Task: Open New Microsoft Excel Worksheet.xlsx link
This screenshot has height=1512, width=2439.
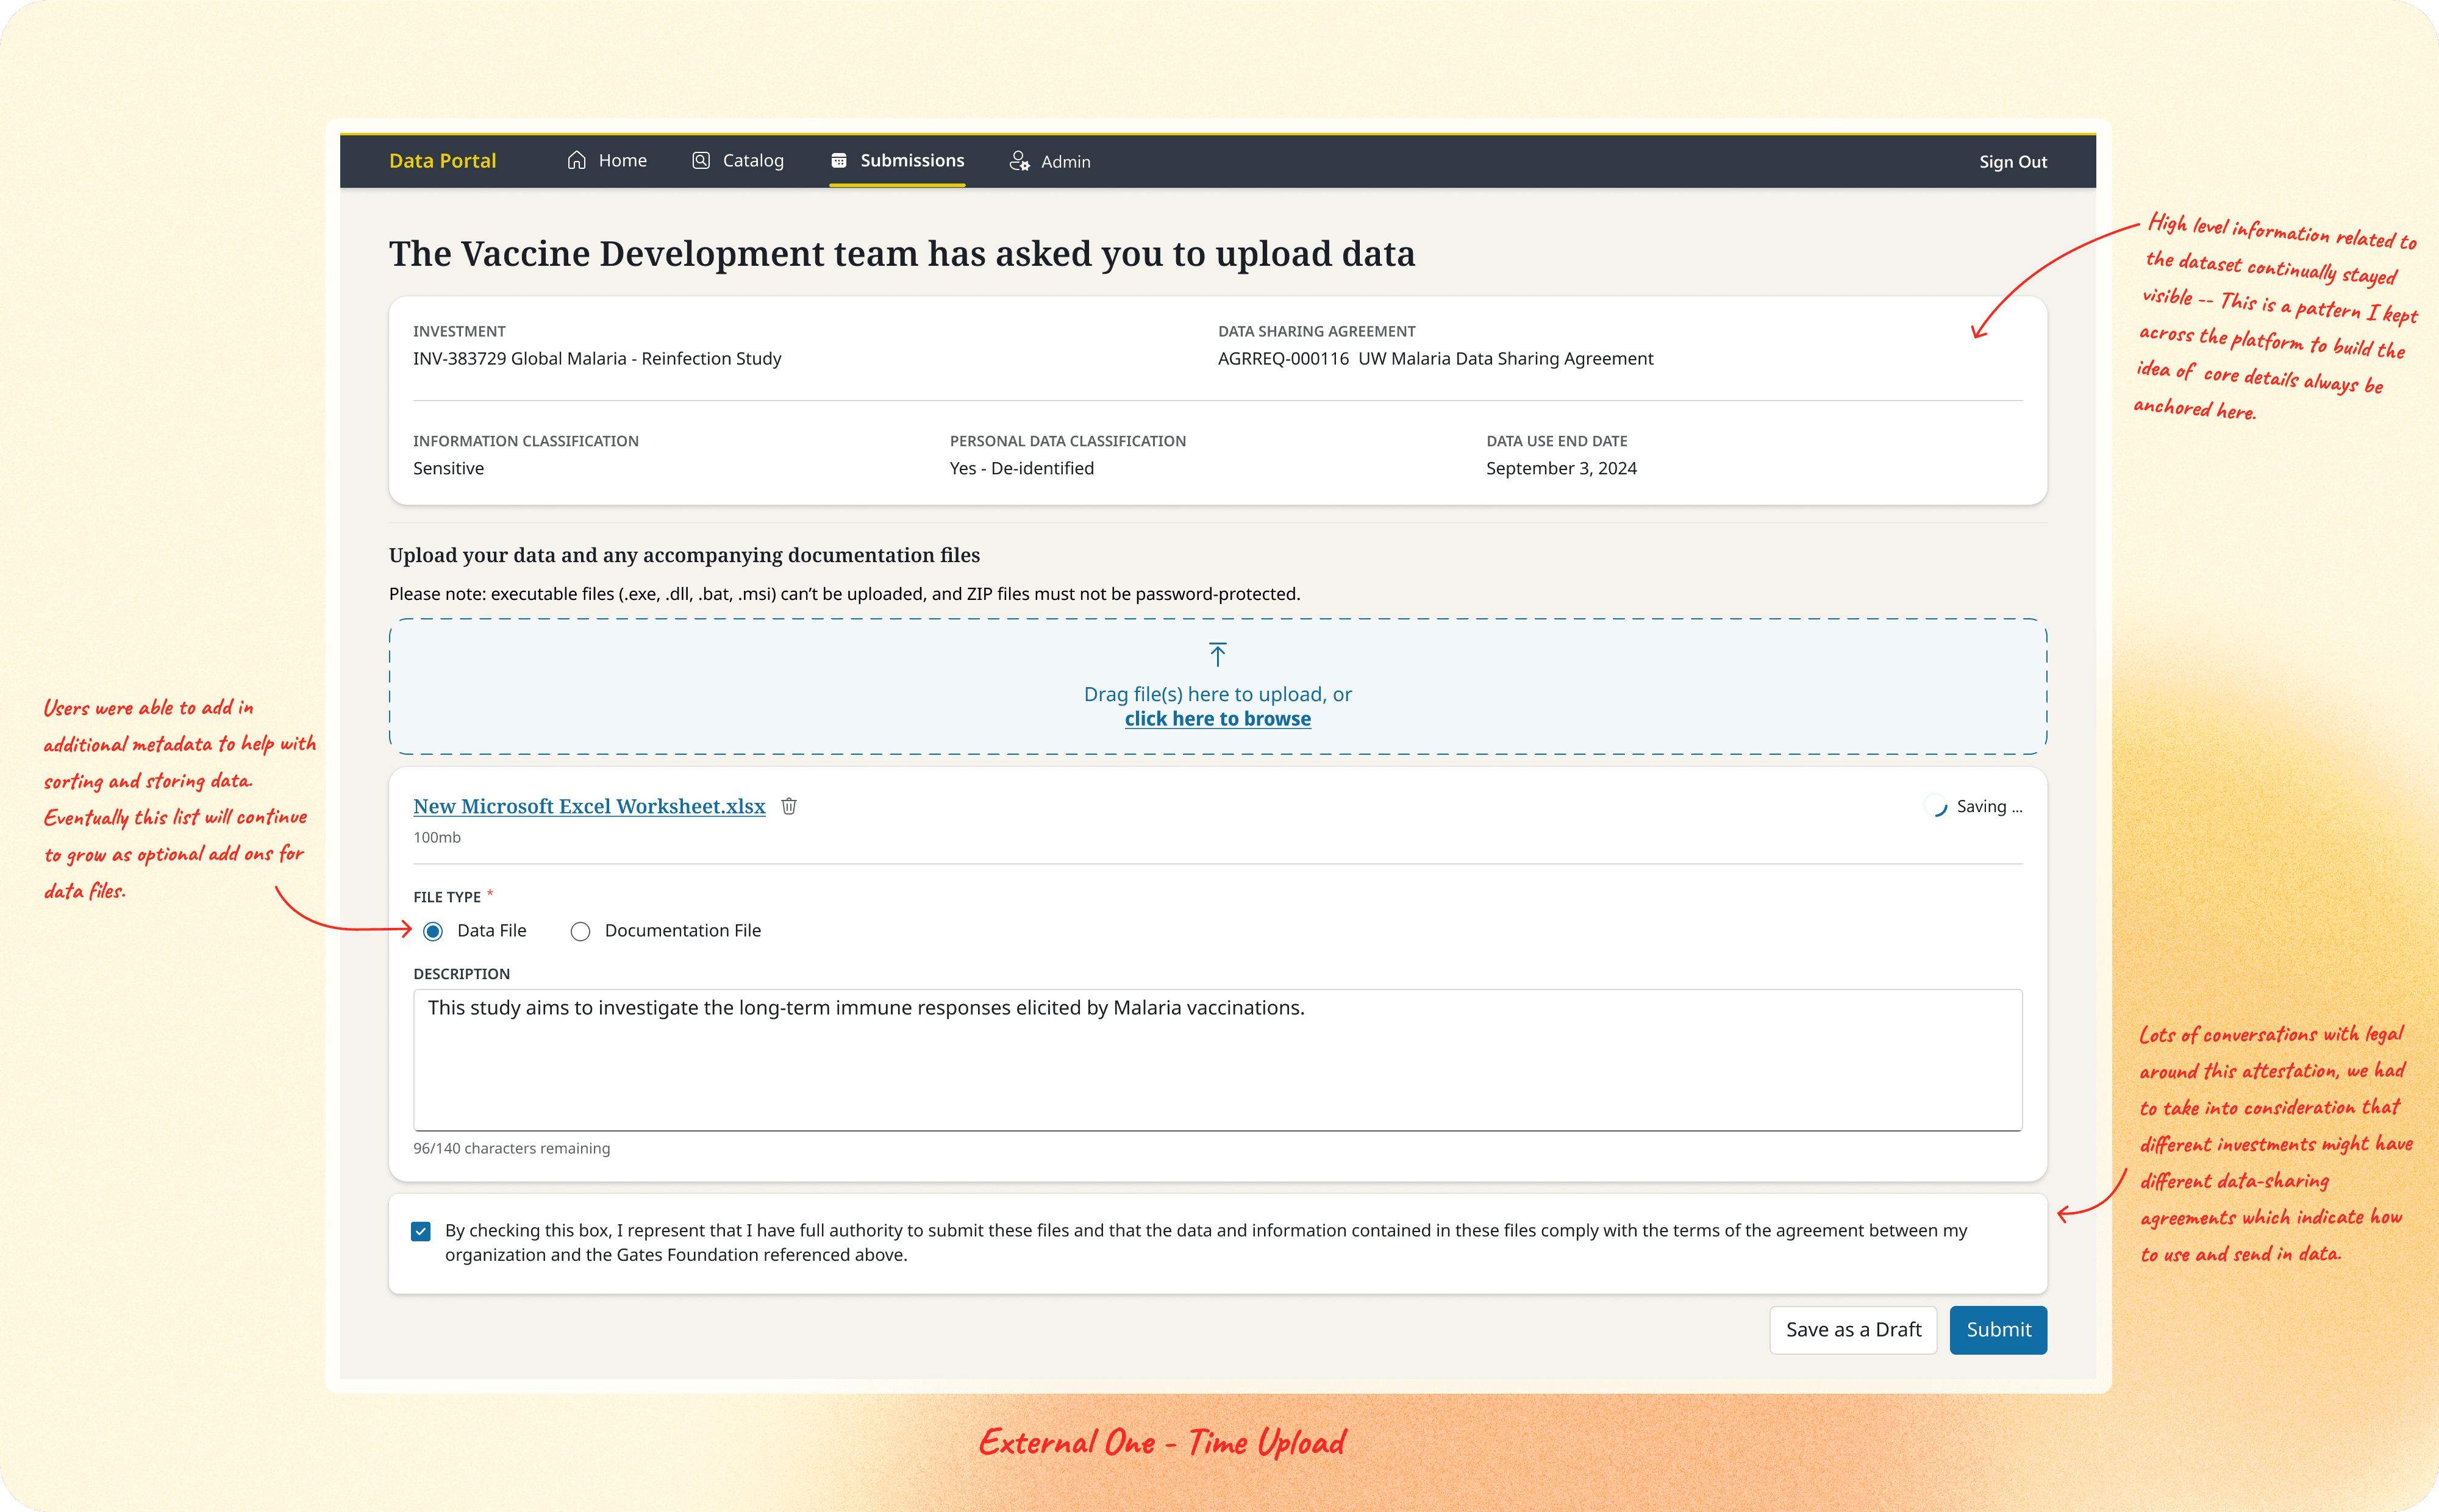Action: click(589, 806)
